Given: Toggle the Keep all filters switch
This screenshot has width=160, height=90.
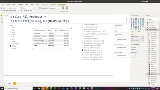Looking at the screenshot, I should [134, 55].
